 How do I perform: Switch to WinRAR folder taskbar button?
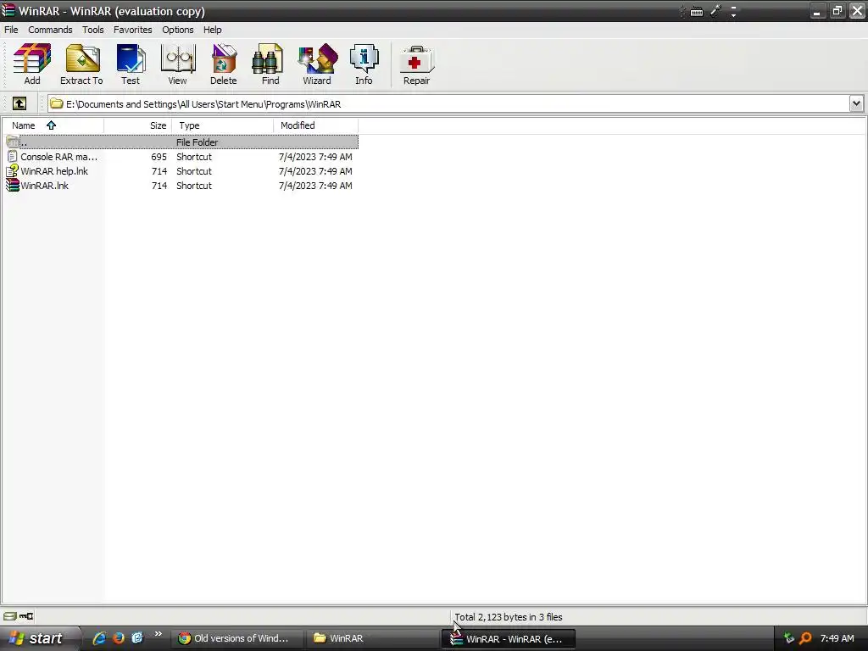click(373, 638)
